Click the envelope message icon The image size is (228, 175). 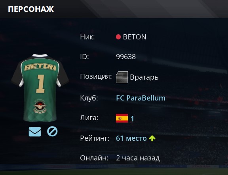click(x=35, y=132)
